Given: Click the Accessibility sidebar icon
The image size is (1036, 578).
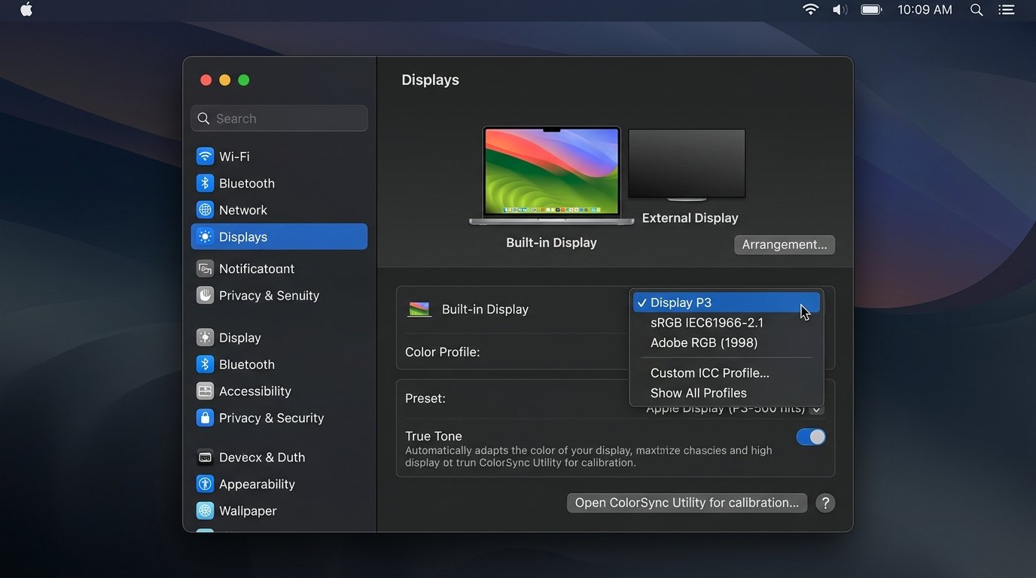Looking at the screenshot, I should (205, 391).
